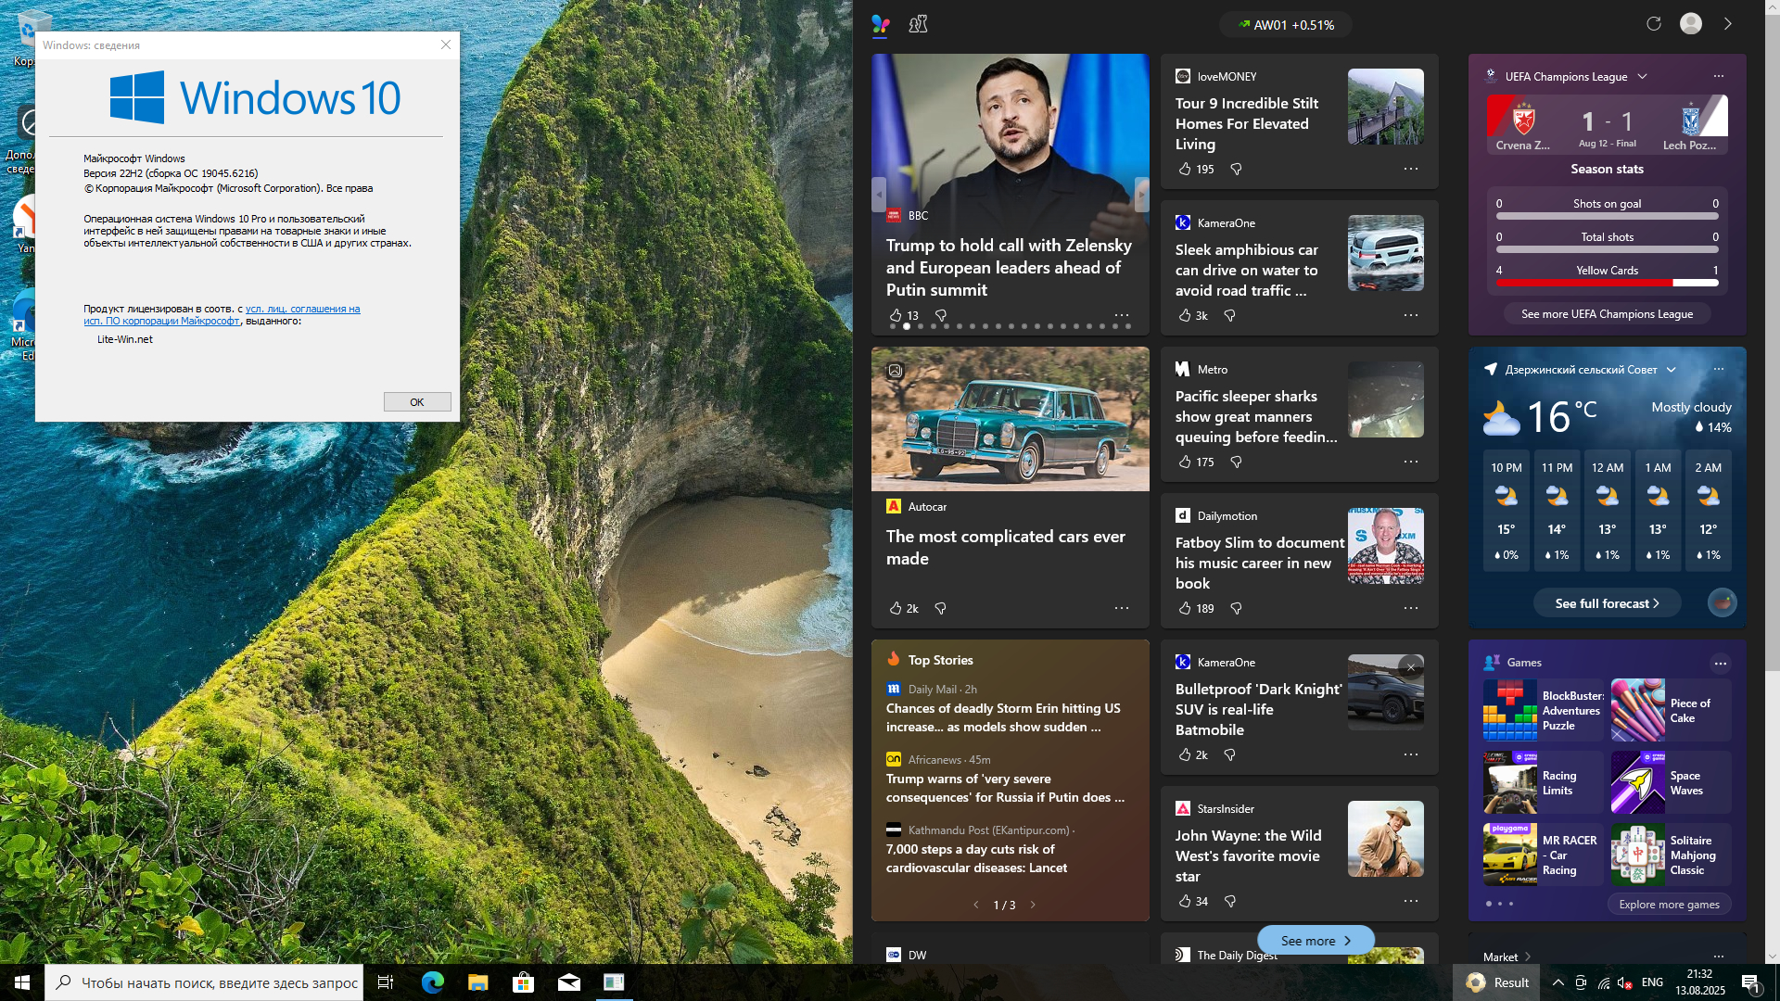Open the chess games icon in widget header
1780x1001 pixels.
(x=918, y=24)
